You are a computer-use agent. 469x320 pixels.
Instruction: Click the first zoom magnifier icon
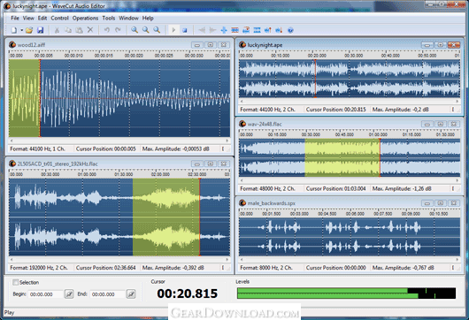coord(135,30)
